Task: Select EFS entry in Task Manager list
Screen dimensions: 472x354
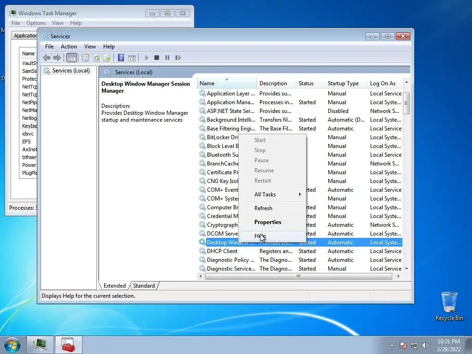Action: [26, 141]
